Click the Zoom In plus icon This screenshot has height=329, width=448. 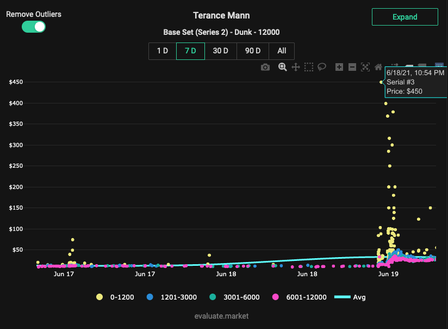tap(339, 67)
